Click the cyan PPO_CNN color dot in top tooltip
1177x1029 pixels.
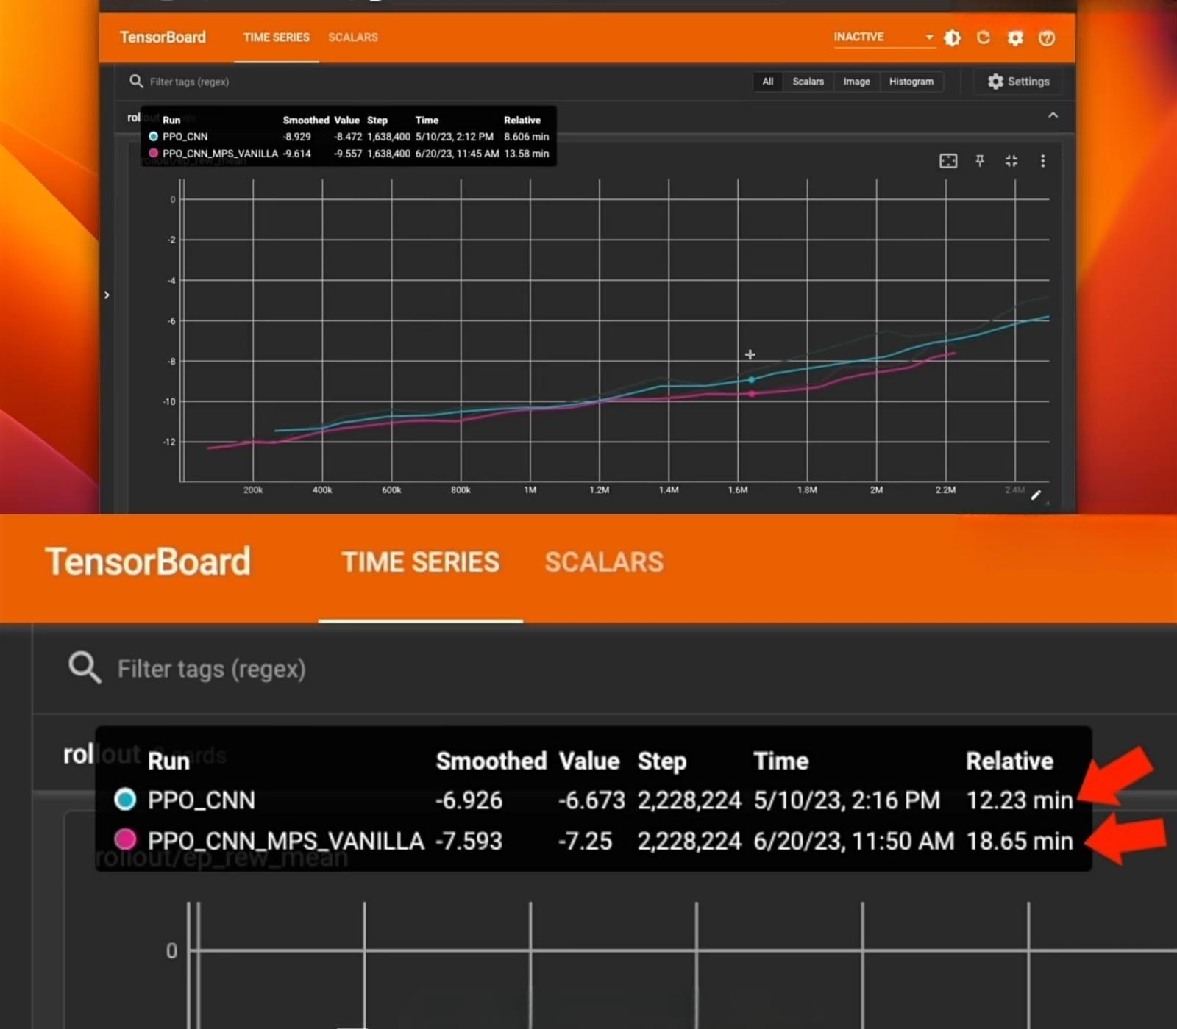pyautogui.click(x=153, y=136)
